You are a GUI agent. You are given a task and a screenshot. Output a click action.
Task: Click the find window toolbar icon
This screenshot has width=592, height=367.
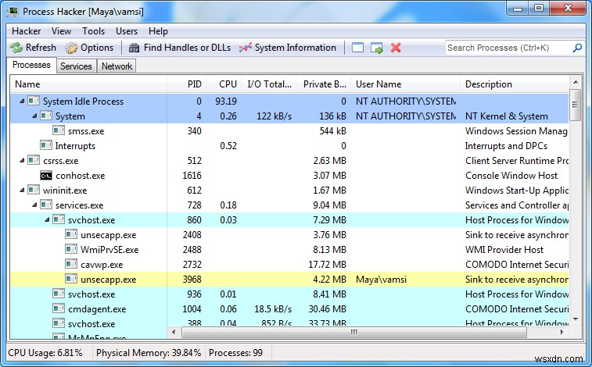click(x=357, y=48)
